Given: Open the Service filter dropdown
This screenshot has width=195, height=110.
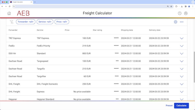Looking at the screenshot, I should pyautogui.click(x=45, y=22).
